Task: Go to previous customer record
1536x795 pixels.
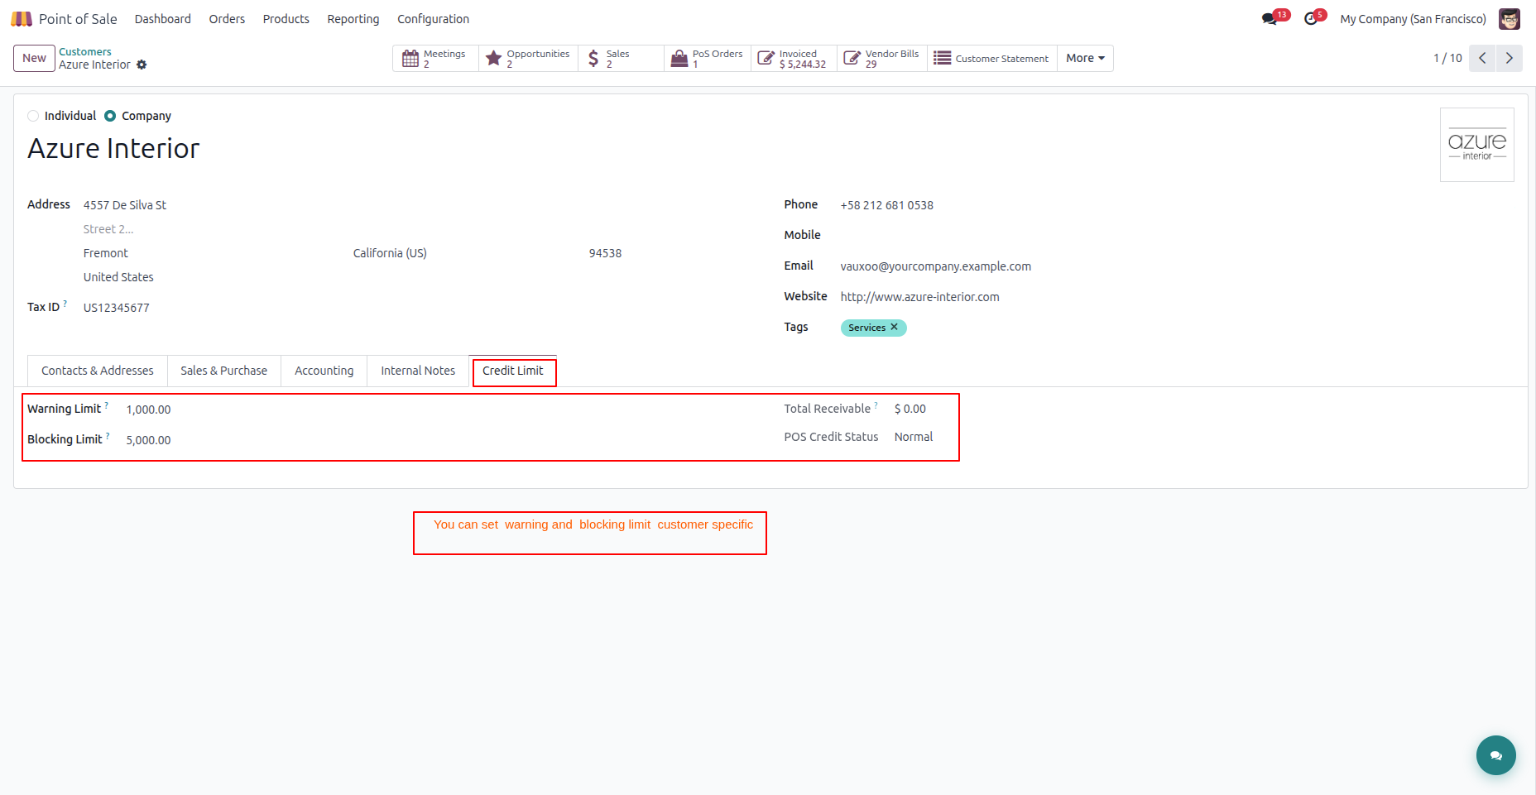Action: [x=1482, y=58]
